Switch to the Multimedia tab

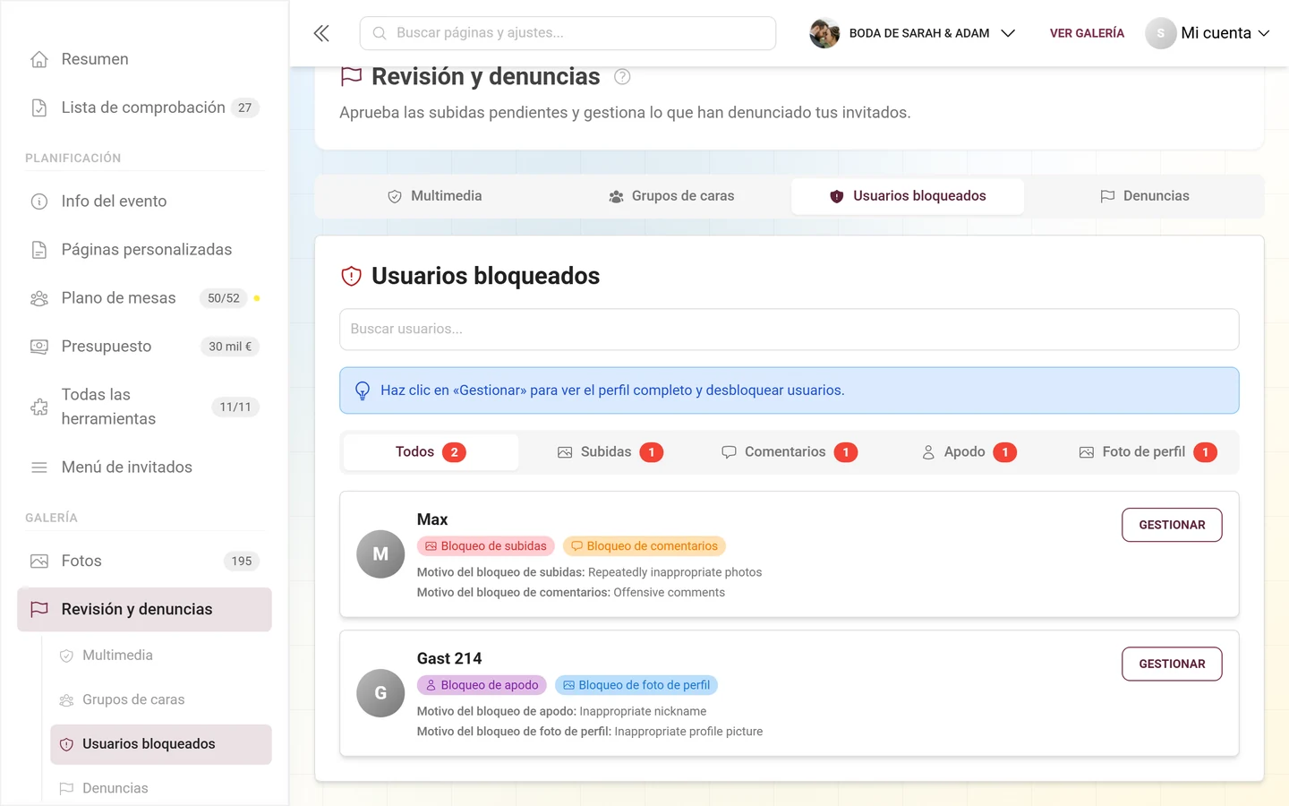pyautogui.click(x=434, y=196)
